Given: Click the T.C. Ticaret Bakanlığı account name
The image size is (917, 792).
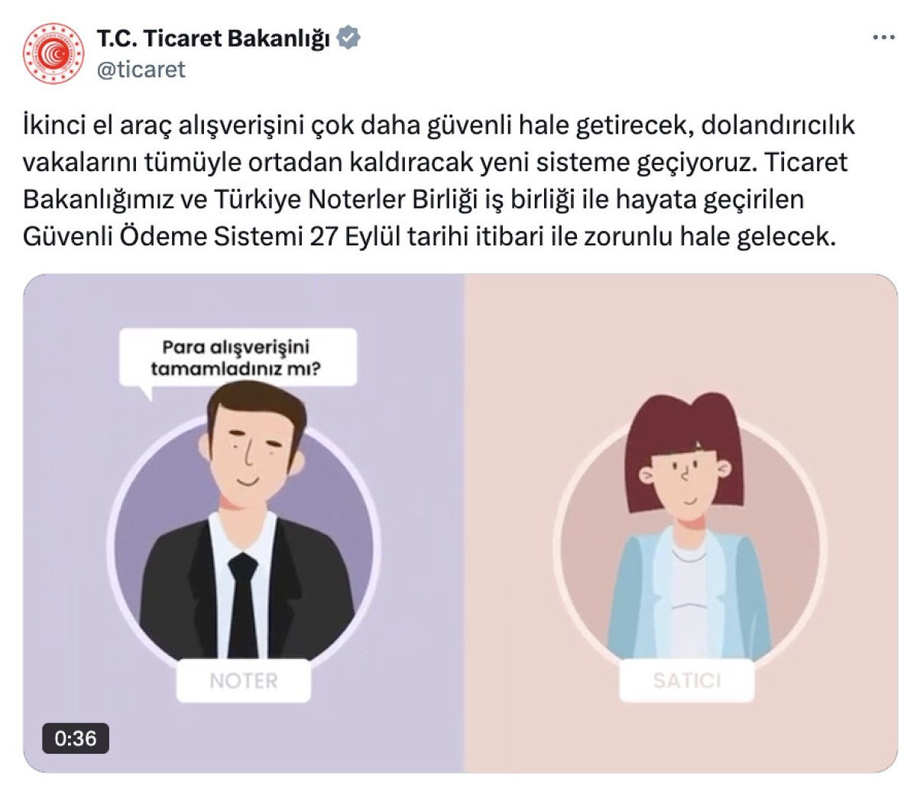Looking at the screenshot, I should tap(213, 37).
